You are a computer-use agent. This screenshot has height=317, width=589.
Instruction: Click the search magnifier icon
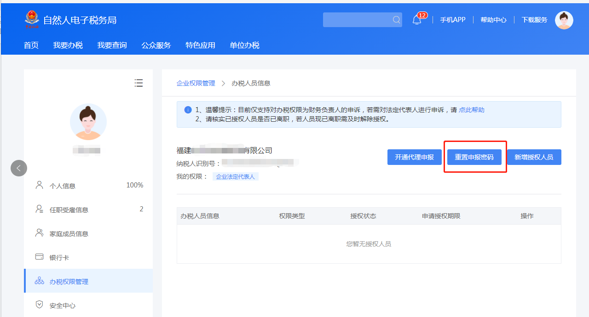396,20
